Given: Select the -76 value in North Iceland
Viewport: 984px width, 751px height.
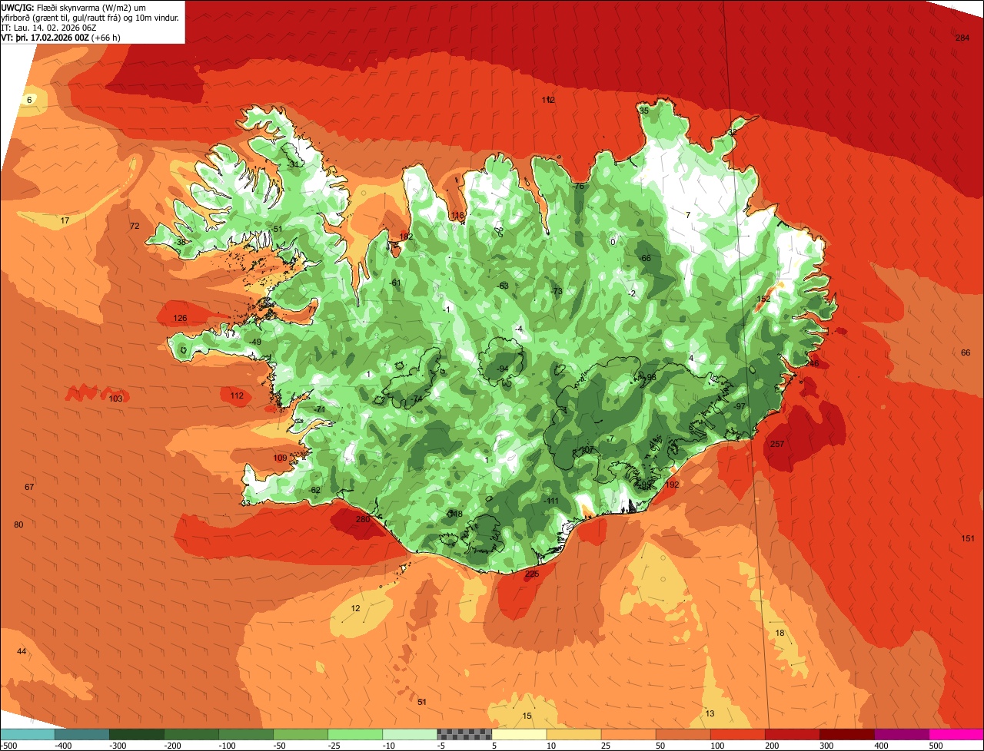Looking at the screenshot, I should (x=579, y=187).
